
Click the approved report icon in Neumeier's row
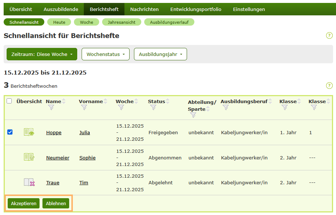[x=29, y=158]
